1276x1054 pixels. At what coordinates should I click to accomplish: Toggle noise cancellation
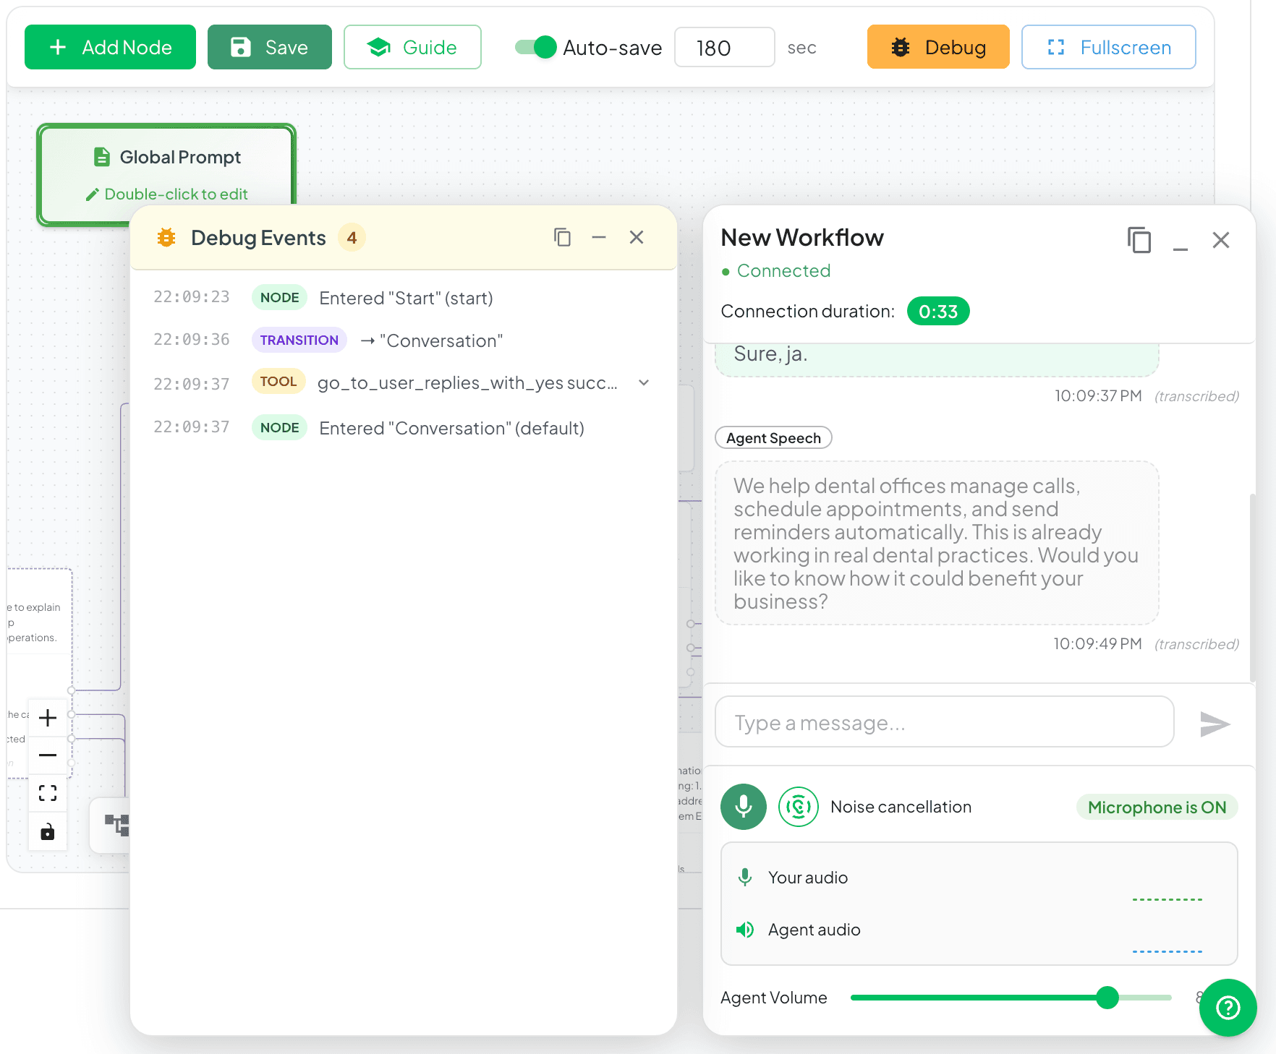point(798,807)
